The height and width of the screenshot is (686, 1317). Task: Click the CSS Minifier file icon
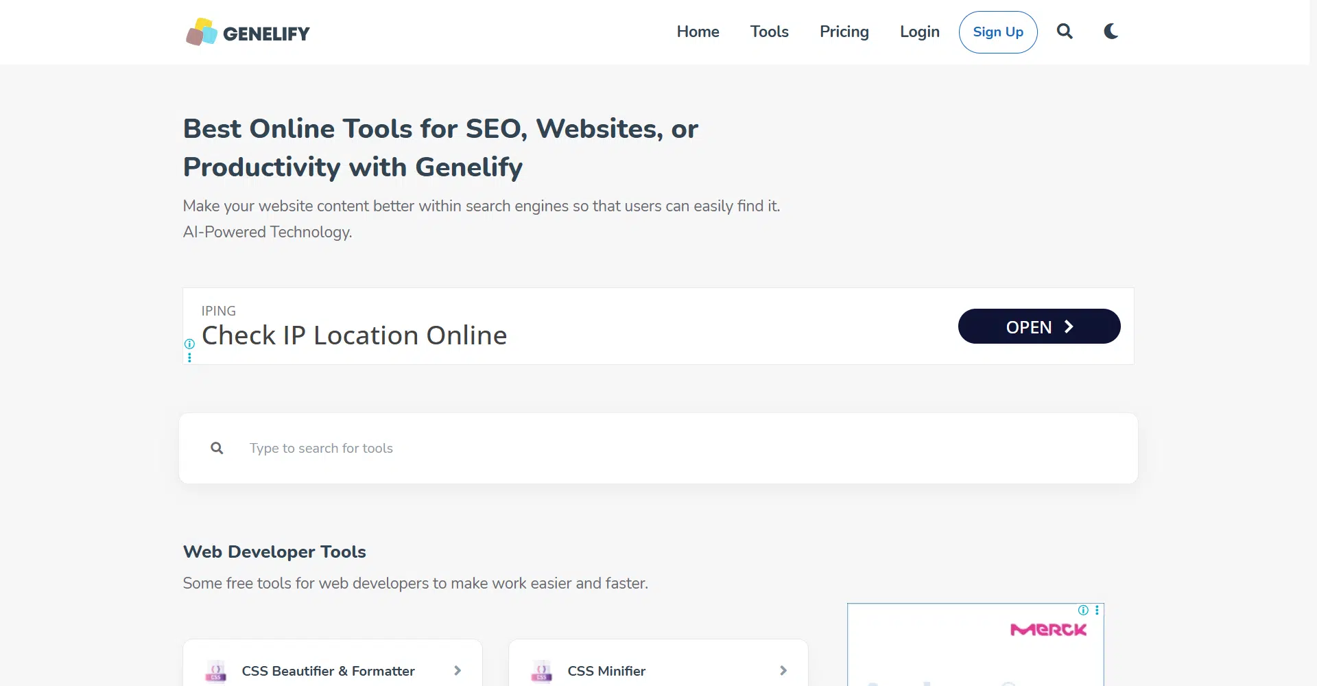pos(542,671)
